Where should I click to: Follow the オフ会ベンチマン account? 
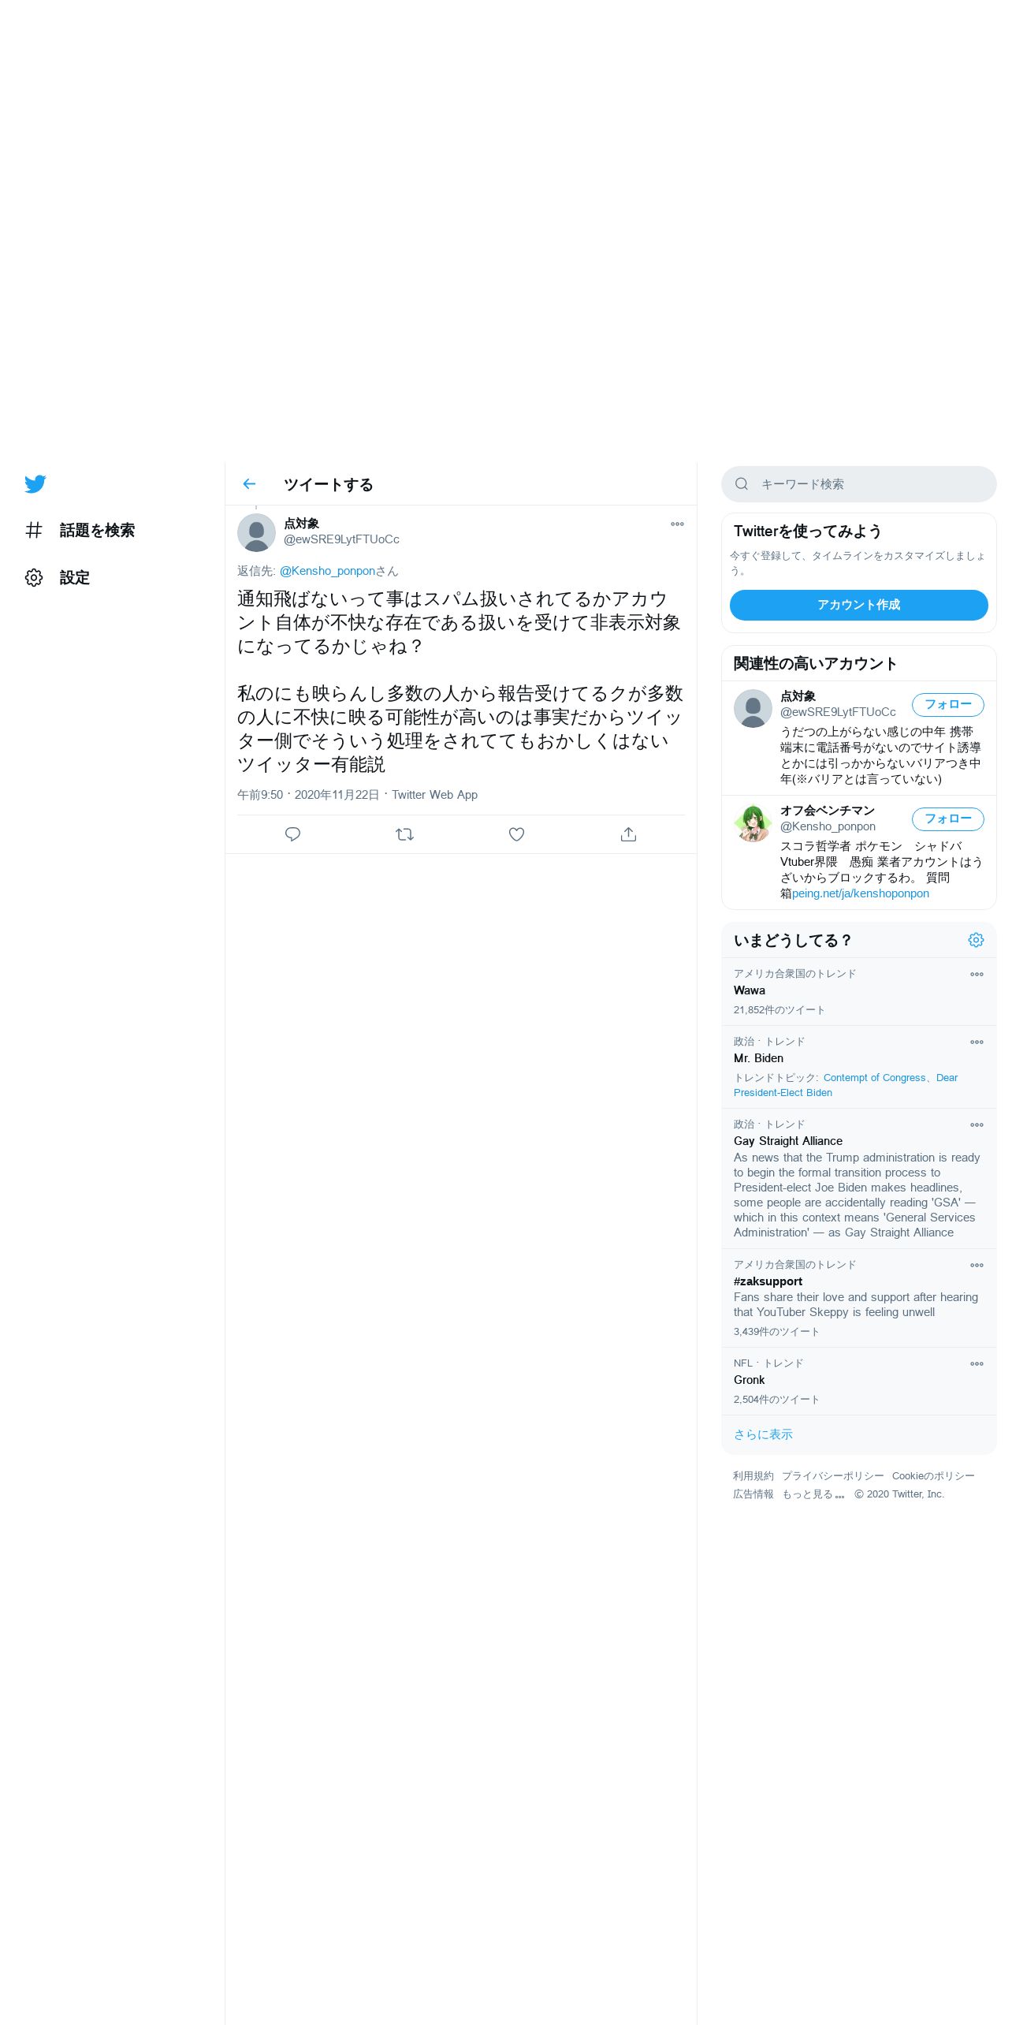948,819
